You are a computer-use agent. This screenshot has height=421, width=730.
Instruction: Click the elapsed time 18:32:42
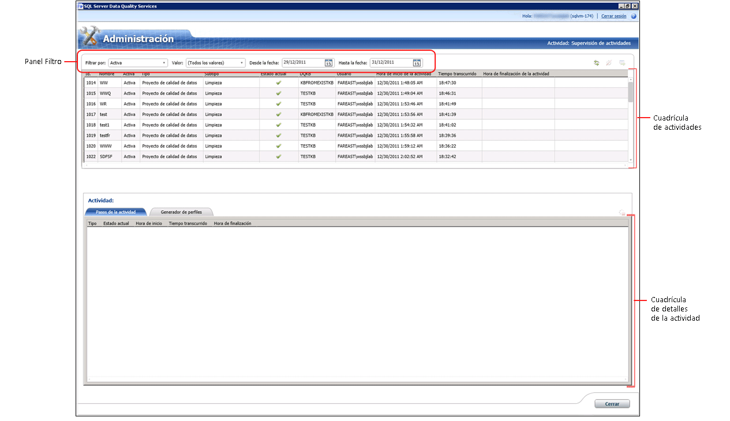tap(447, 156)
